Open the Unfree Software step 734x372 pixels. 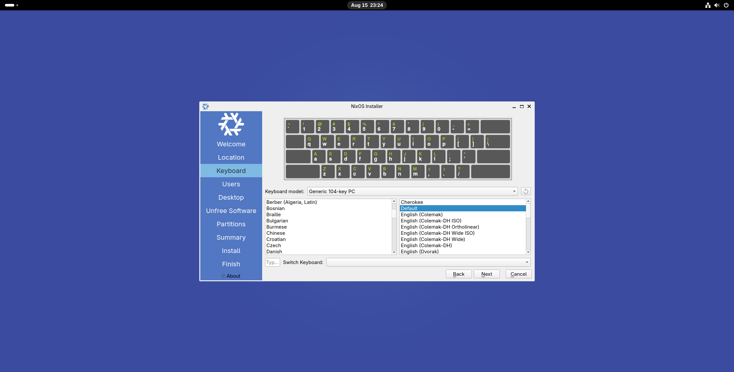(x=231, y=211)
